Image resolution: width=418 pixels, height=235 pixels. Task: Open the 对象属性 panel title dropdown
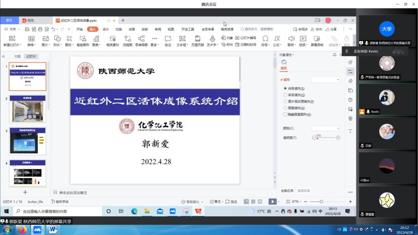pos(287,55)
